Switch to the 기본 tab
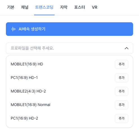Screen dimensions: 139x134 [x=11, y=7]
